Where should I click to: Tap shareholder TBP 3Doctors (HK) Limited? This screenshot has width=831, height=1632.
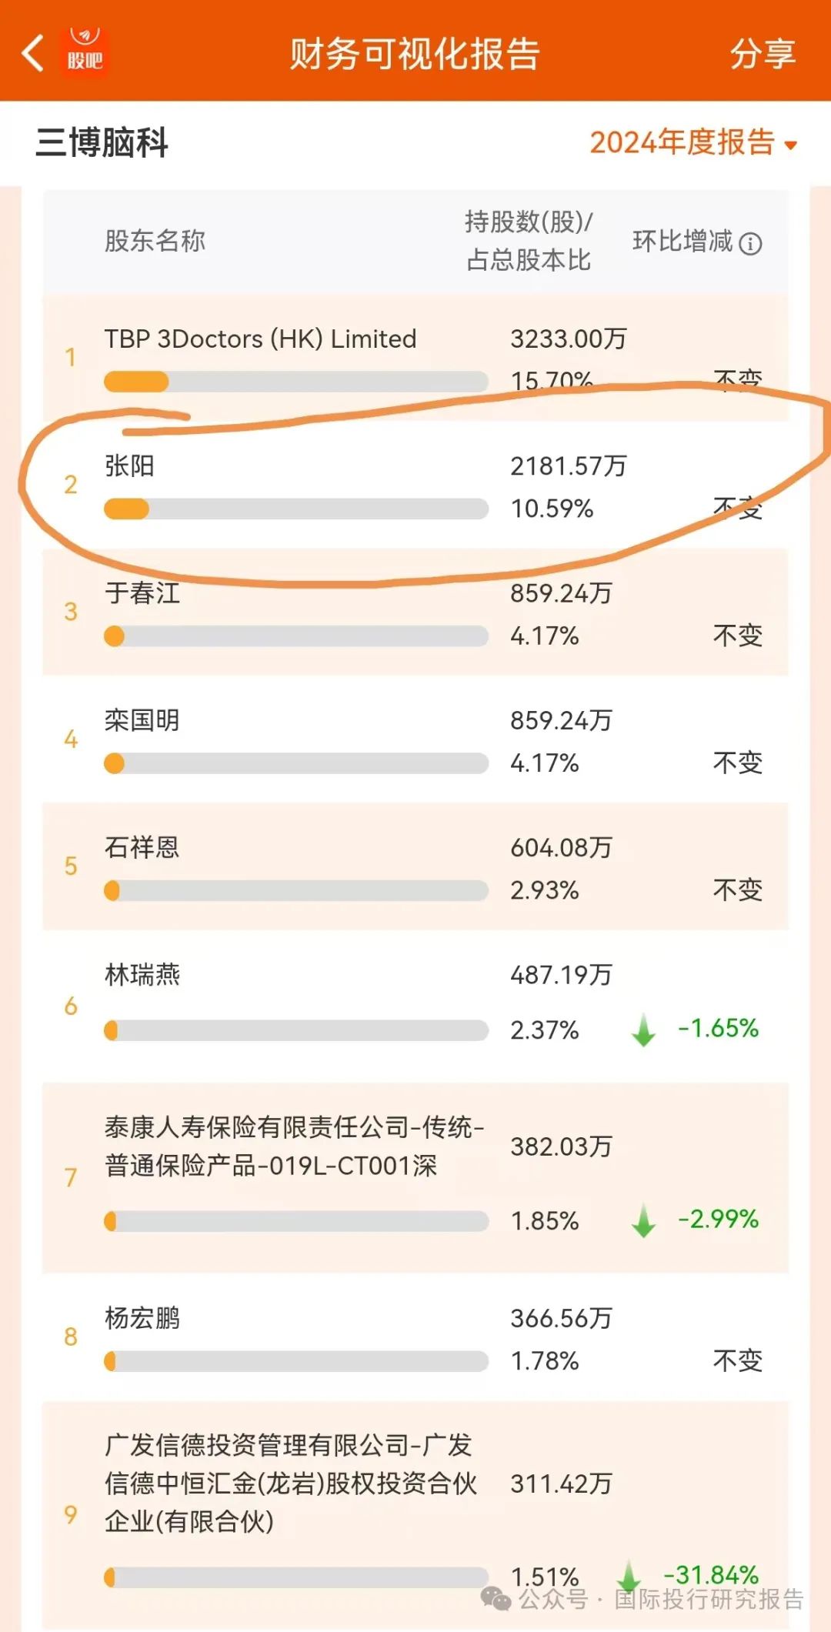tap(260, 339)
